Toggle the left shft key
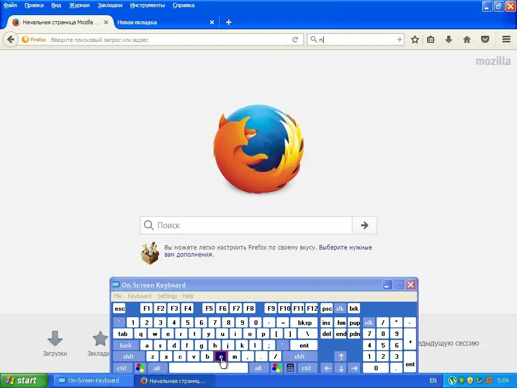 pyautogui.click(x=128, y=357)
